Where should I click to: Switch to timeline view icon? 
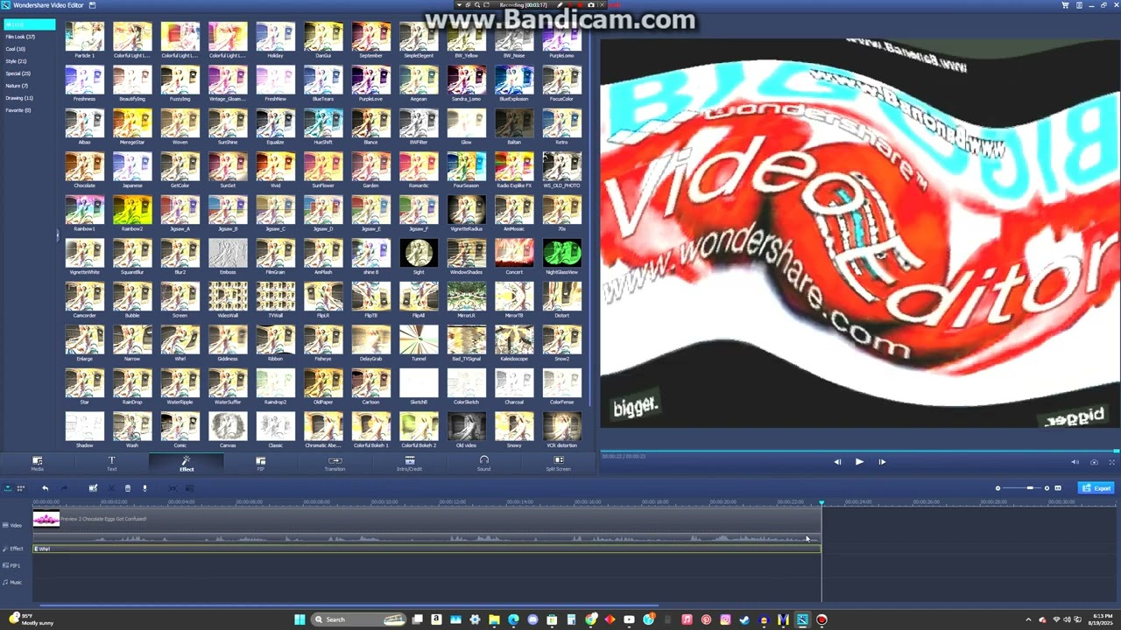[x=8, y=488]
